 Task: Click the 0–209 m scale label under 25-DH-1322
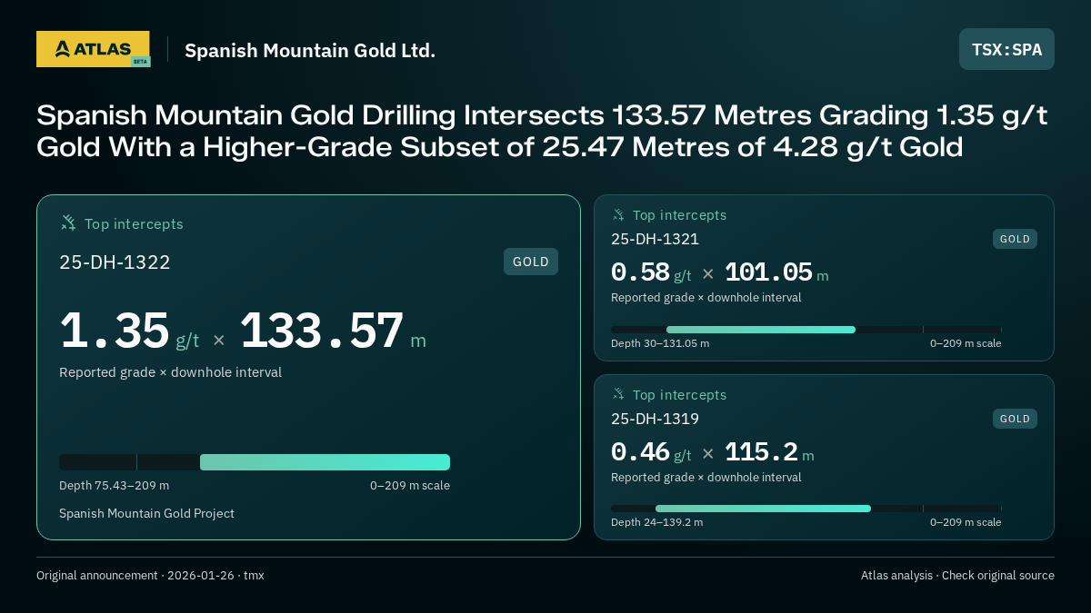(410, 485)
